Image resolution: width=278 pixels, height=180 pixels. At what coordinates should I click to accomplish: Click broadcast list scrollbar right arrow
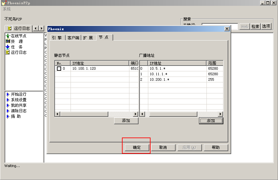(x=220, y=114)
